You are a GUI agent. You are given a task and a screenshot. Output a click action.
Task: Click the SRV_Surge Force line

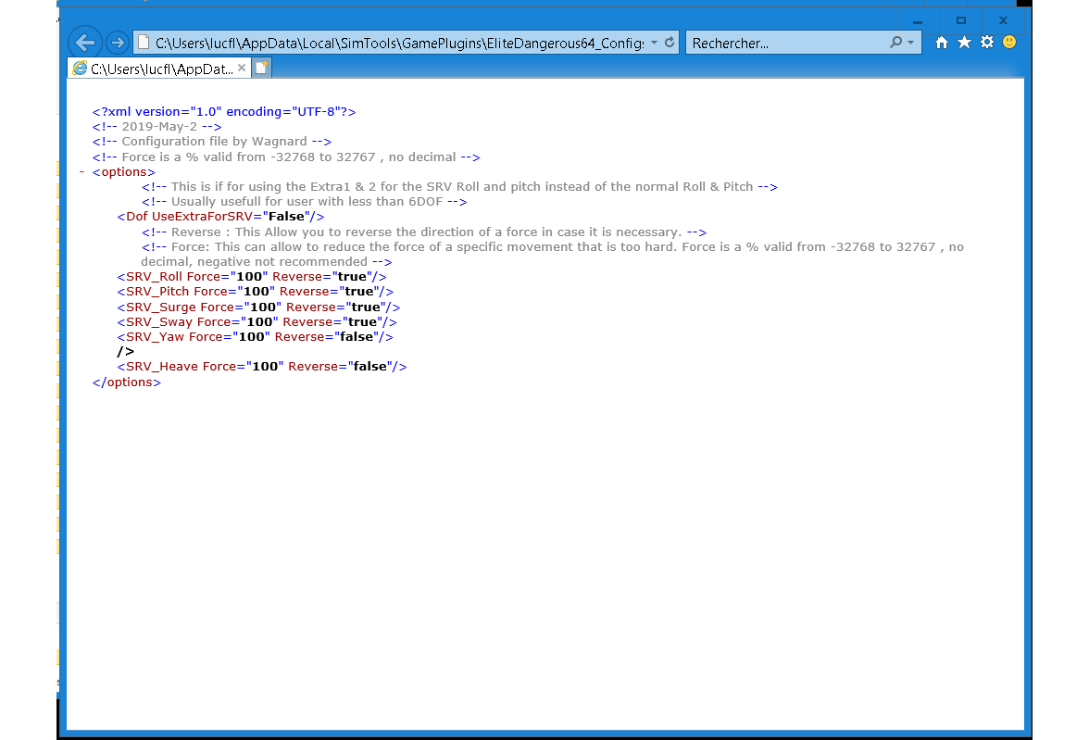coord(258,307)
